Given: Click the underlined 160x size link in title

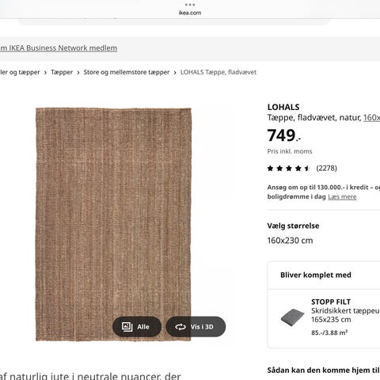Looking at the screenshot, I should click(371, 117).
